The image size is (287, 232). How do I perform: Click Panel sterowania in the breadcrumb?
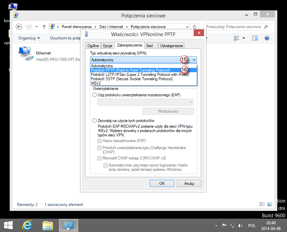tap(77, 27)
